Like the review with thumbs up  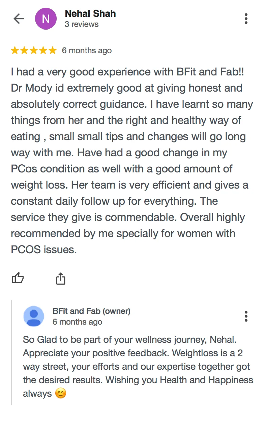(18, 278)
